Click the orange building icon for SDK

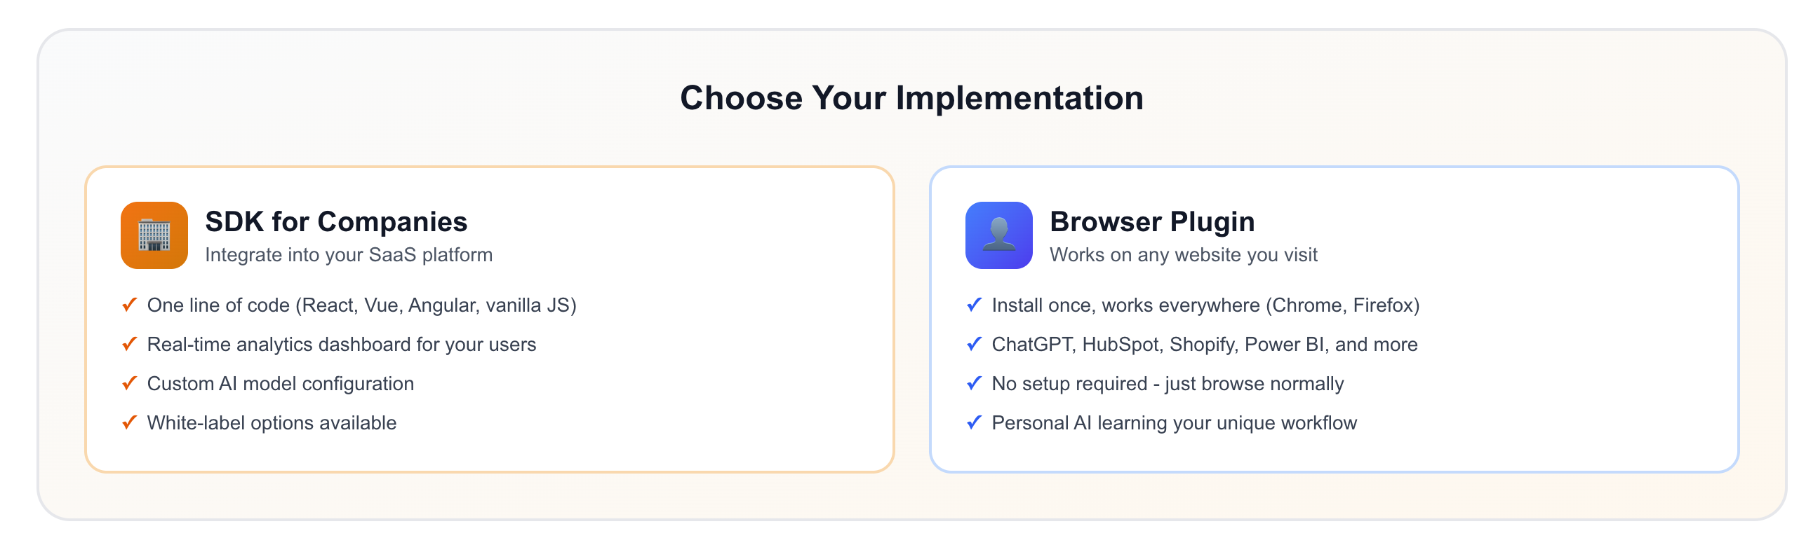pos(154,235)
